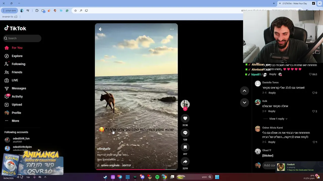Follow the creator with the plus badge
Image resolution: width=323 pixels, height=181 pixels.
tap(185, 109)
